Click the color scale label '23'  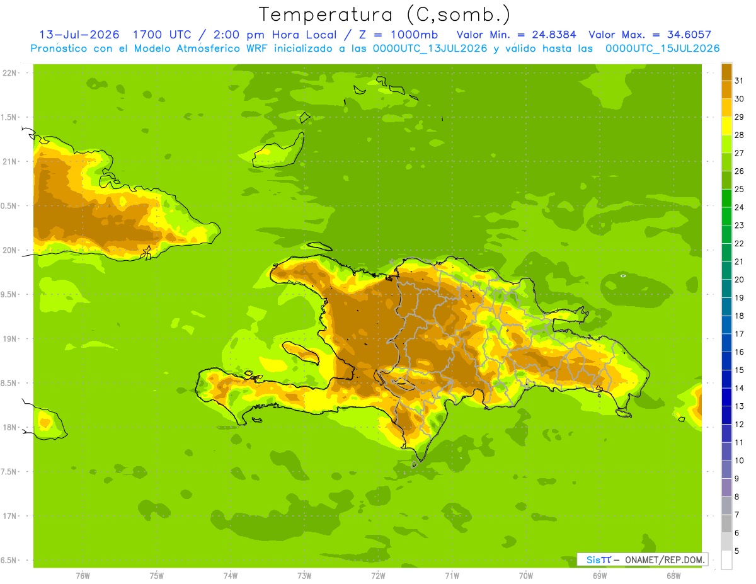tap(739, 225)
